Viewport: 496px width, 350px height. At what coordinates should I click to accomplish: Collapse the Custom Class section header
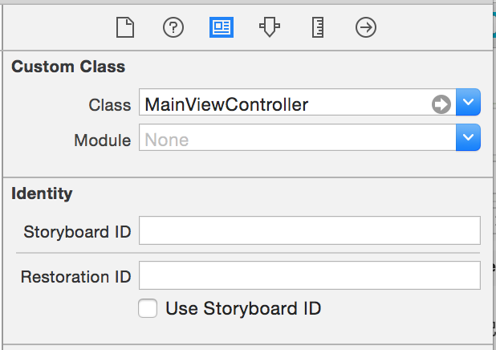tap(68, 67)
